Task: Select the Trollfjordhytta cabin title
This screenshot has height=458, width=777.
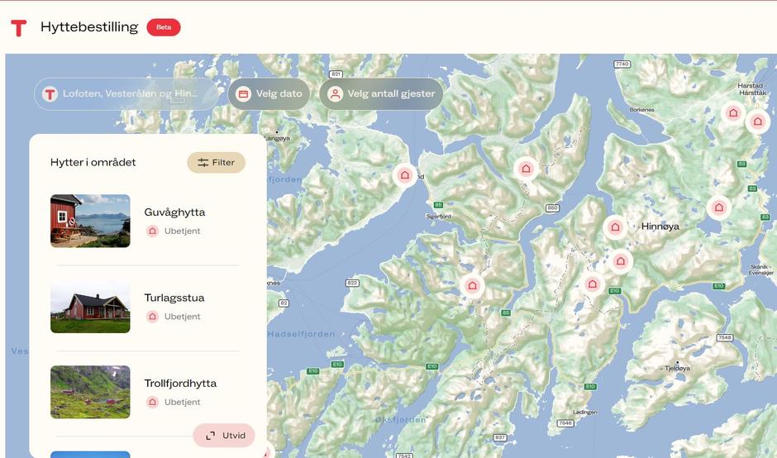Action: pyautogui.click(x=180, y=383)
